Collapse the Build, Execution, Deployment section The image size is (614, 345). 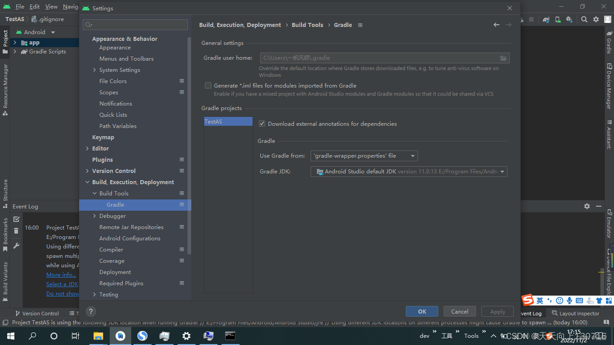tap(88, 182)
